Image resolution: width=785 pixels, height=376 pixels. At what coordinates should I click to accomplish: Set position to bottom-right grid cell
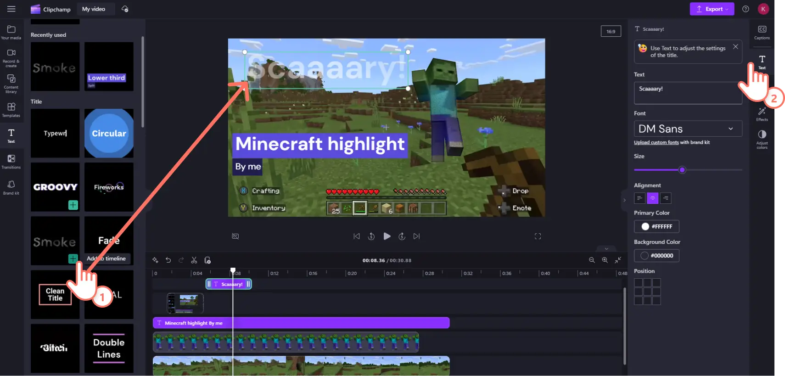pyautogui.click(x=656, y=301)
